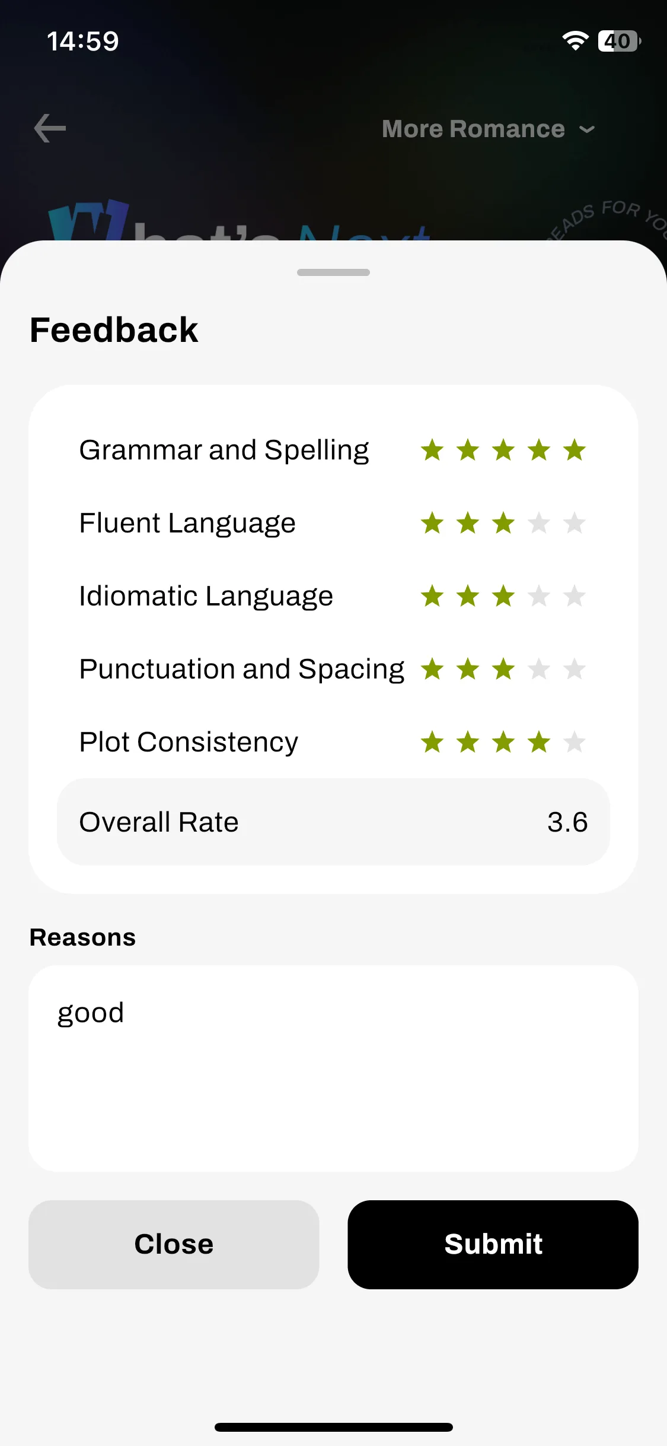
Task: Give Idiomatic Language two stars
Action: pyautogui.click(x=468, y=596)
